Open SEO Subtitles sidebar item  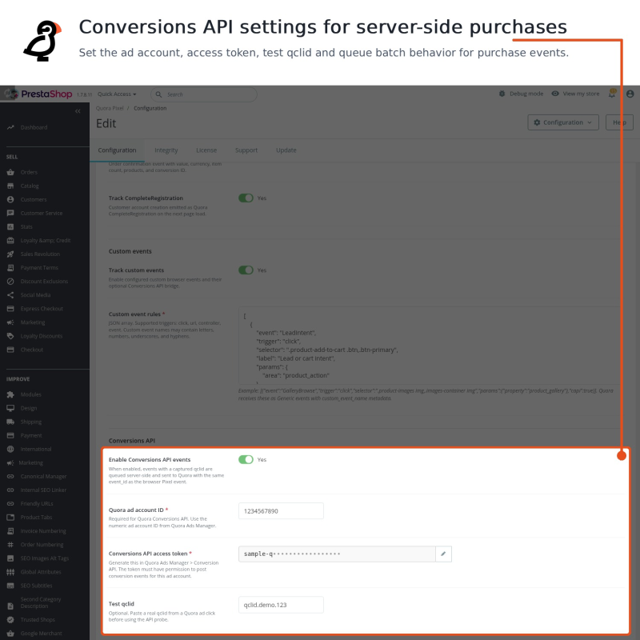pyautogui.click(x=30, y=586)
